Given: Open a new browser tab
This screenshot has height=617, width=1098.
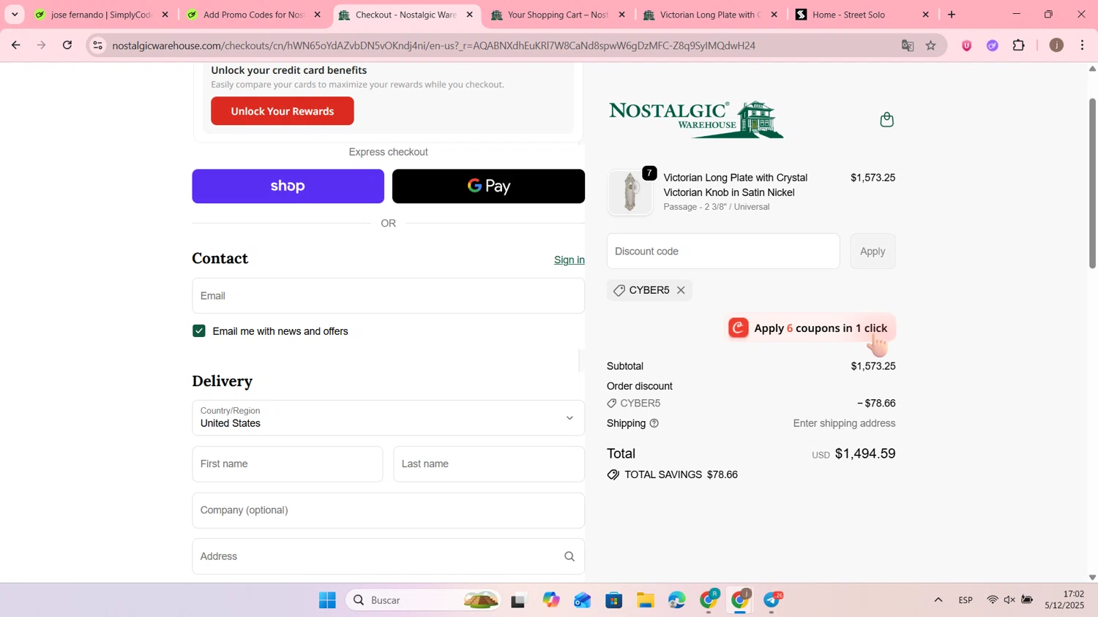Looking at the screenshot, I should [x=952, y=15].
